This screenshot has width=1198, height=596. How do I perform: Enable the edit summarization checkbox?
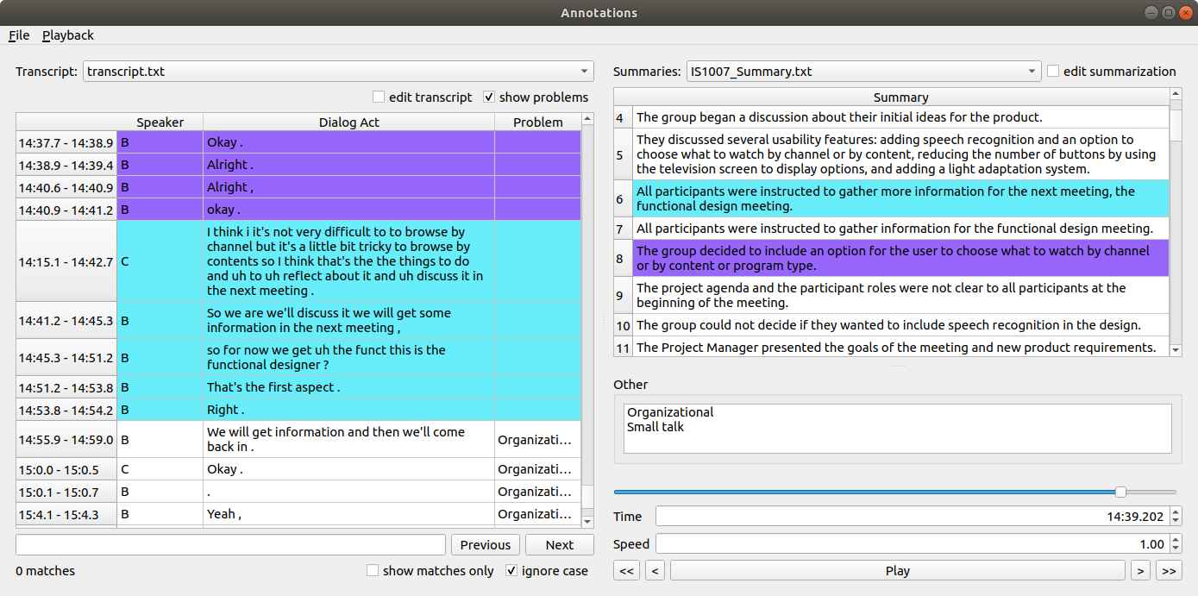tap(1053, 72)
